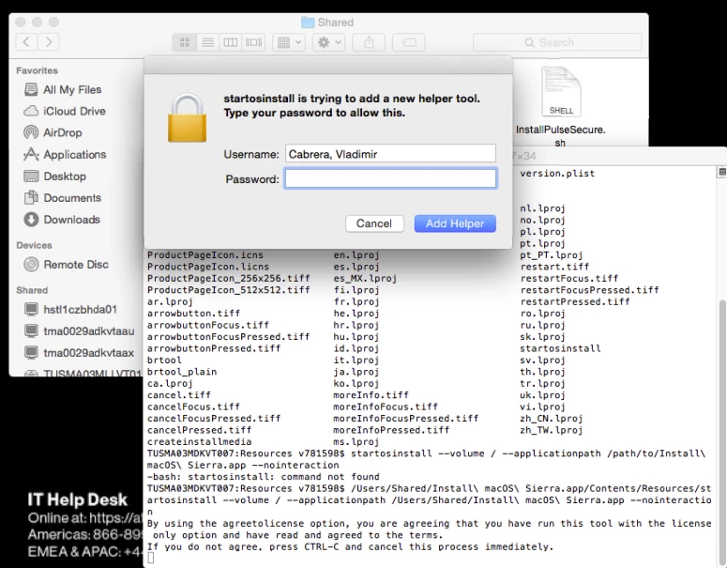Click the InstallPulseSecure.sh file name
Viewport: 727px width, 568px height.
coord(561,136)
